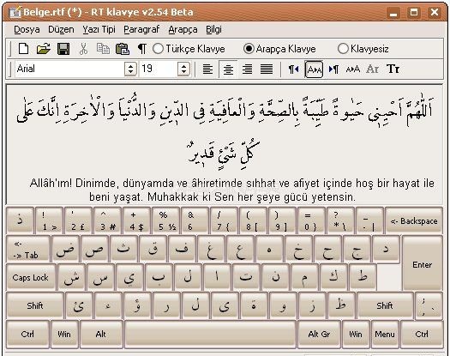Click the Backspace key on virtual keyboard
Image resolution: width=450 pixels, height=356 pixels.
coord(413,220)
